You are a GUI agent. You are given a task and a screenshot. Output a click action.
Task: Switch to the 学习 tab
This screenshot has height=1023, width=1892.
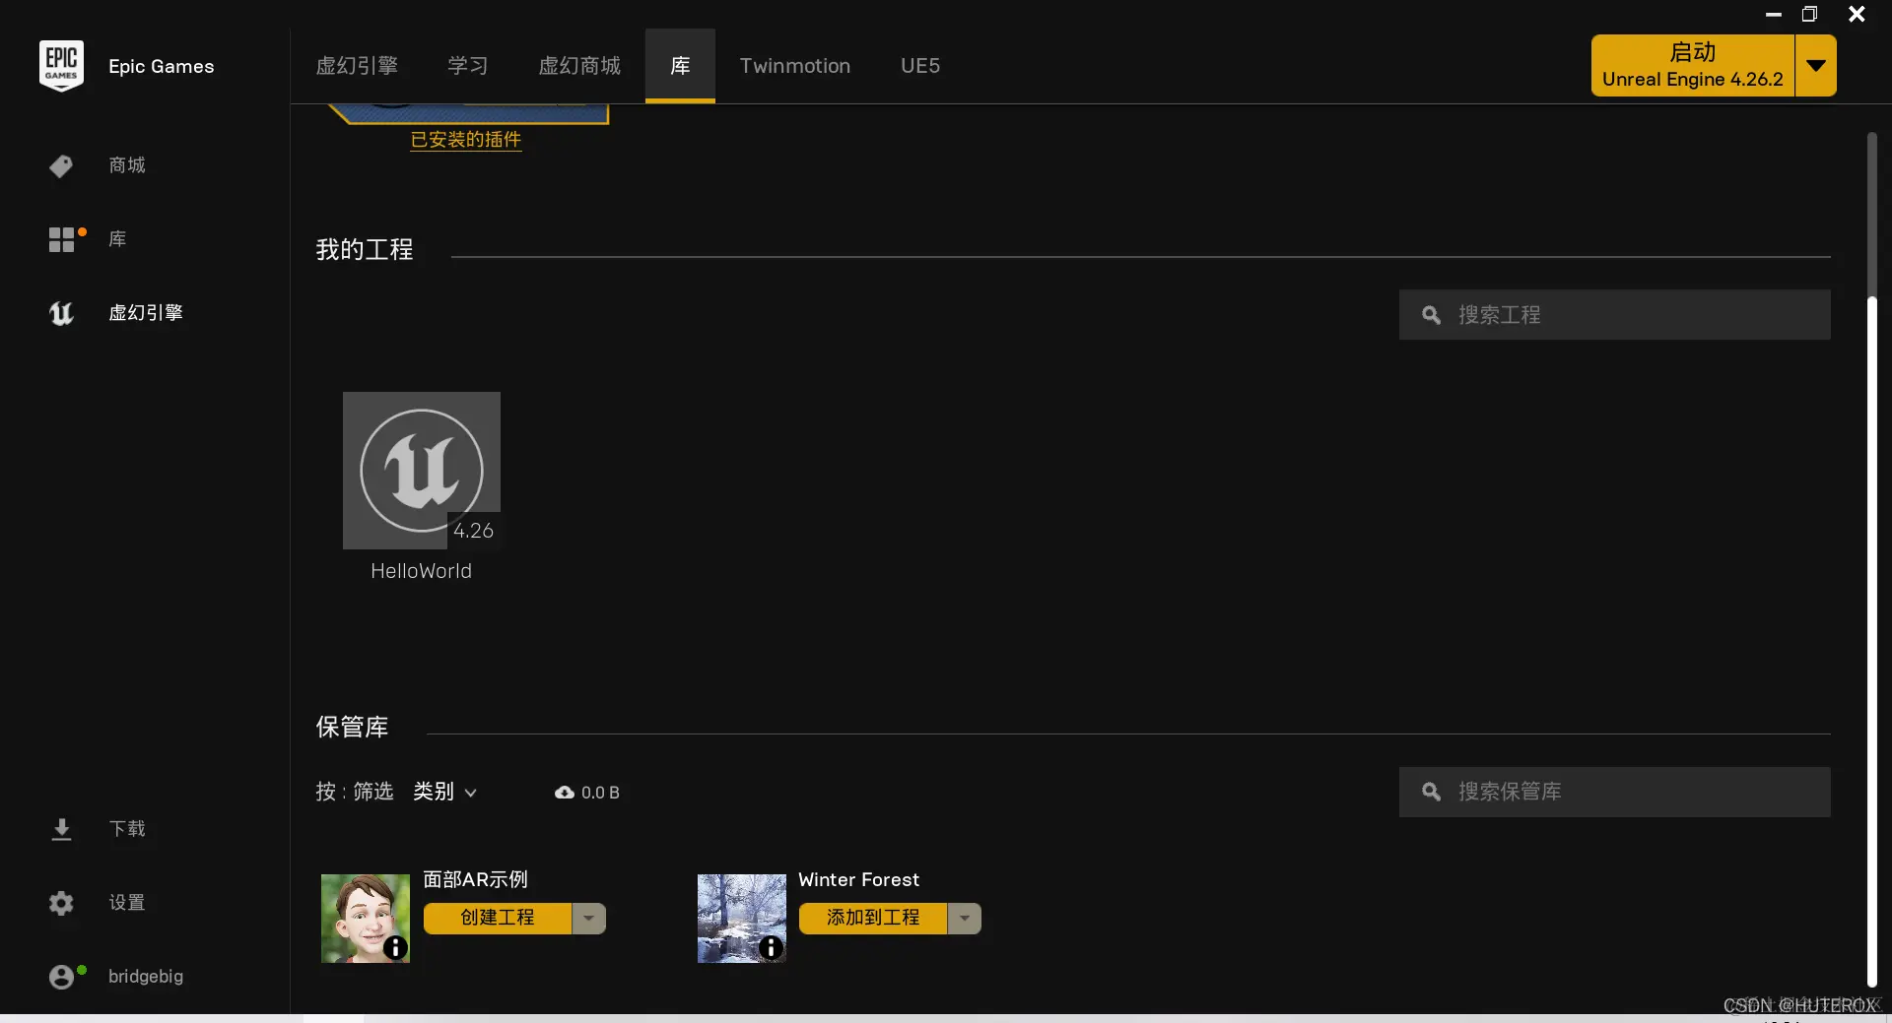(468, 66)
